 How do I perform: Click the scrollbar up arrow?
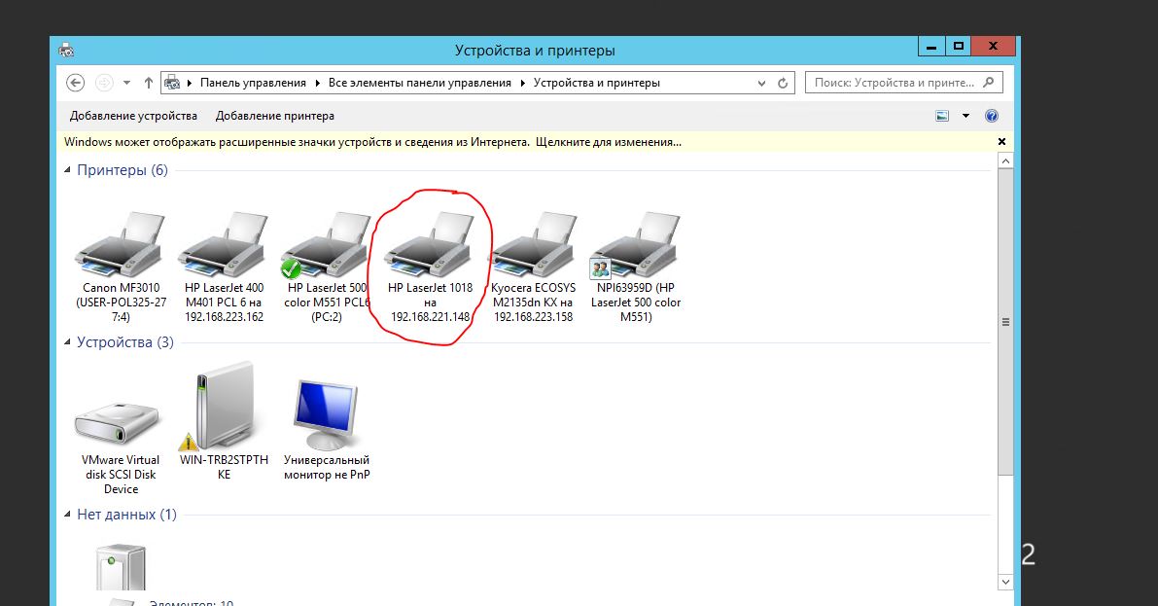1005,160
